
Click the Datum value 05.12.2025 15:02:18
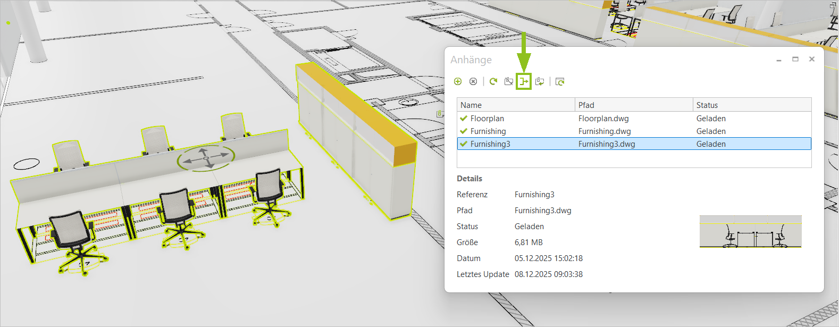point(549,258)
